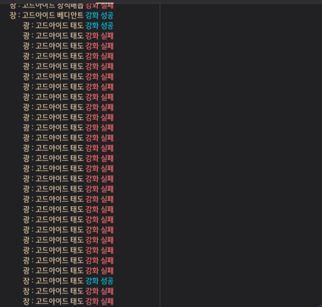Screen dimensions: 322x307
Task: Click 고드아이드 on the 베디안트 line
Action: [x=38, y=15]
